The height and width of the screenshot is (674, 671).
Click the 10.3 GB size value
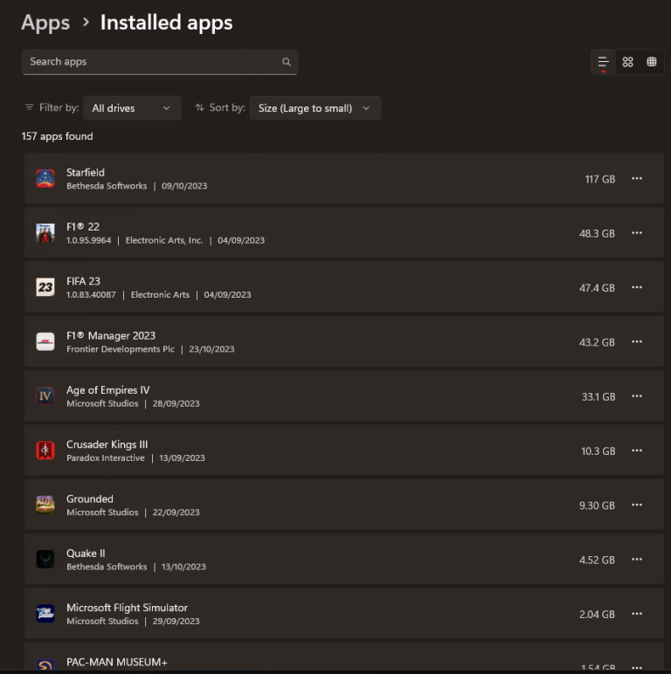(598, 450)
